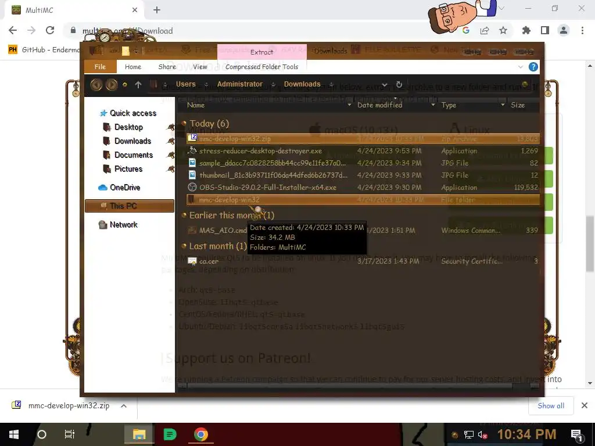Click Downloads in the address path
595x446 pixels.
click(x=302, y=84)
